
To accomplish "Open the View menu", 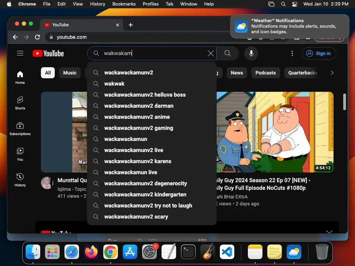I will pyautogui.click(x=78, y=4).
